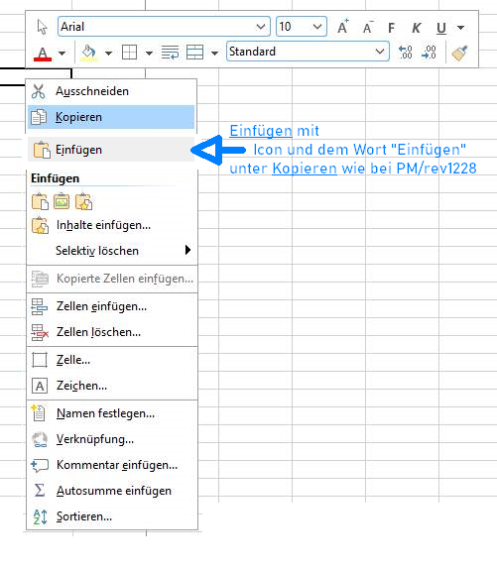The height and width of the screenshot is (571, 497).
Task: Click the first paste icon under the Einfügen heading
Action: pos(40,201)
